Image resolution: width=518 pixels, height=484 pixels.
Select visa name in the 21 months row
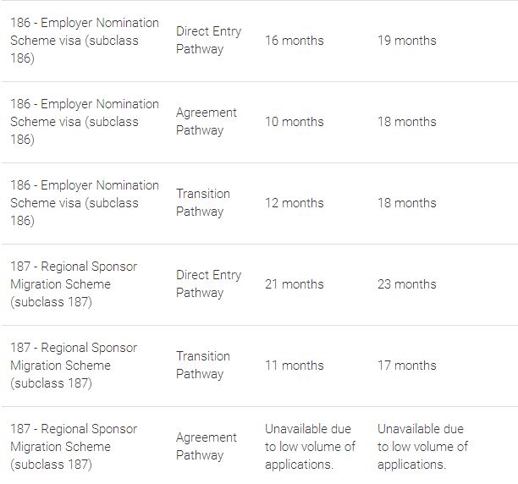tap(74, 284)
